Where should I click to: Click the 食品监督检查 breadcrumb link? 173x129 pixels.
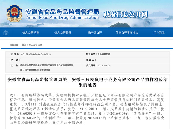coord(35,45)
